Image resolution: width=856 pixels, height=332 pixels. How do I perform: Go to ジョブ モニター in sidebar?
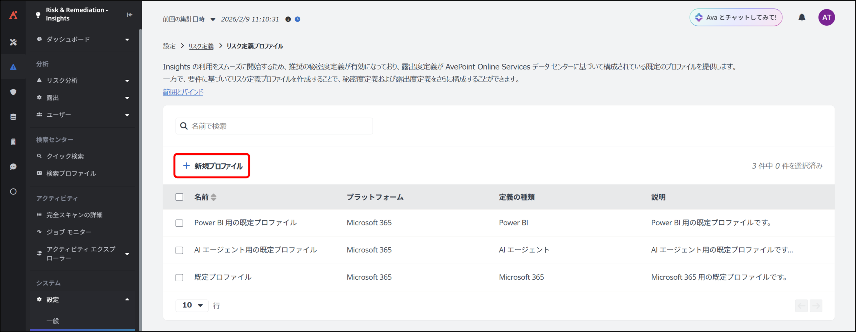point(69,232)
